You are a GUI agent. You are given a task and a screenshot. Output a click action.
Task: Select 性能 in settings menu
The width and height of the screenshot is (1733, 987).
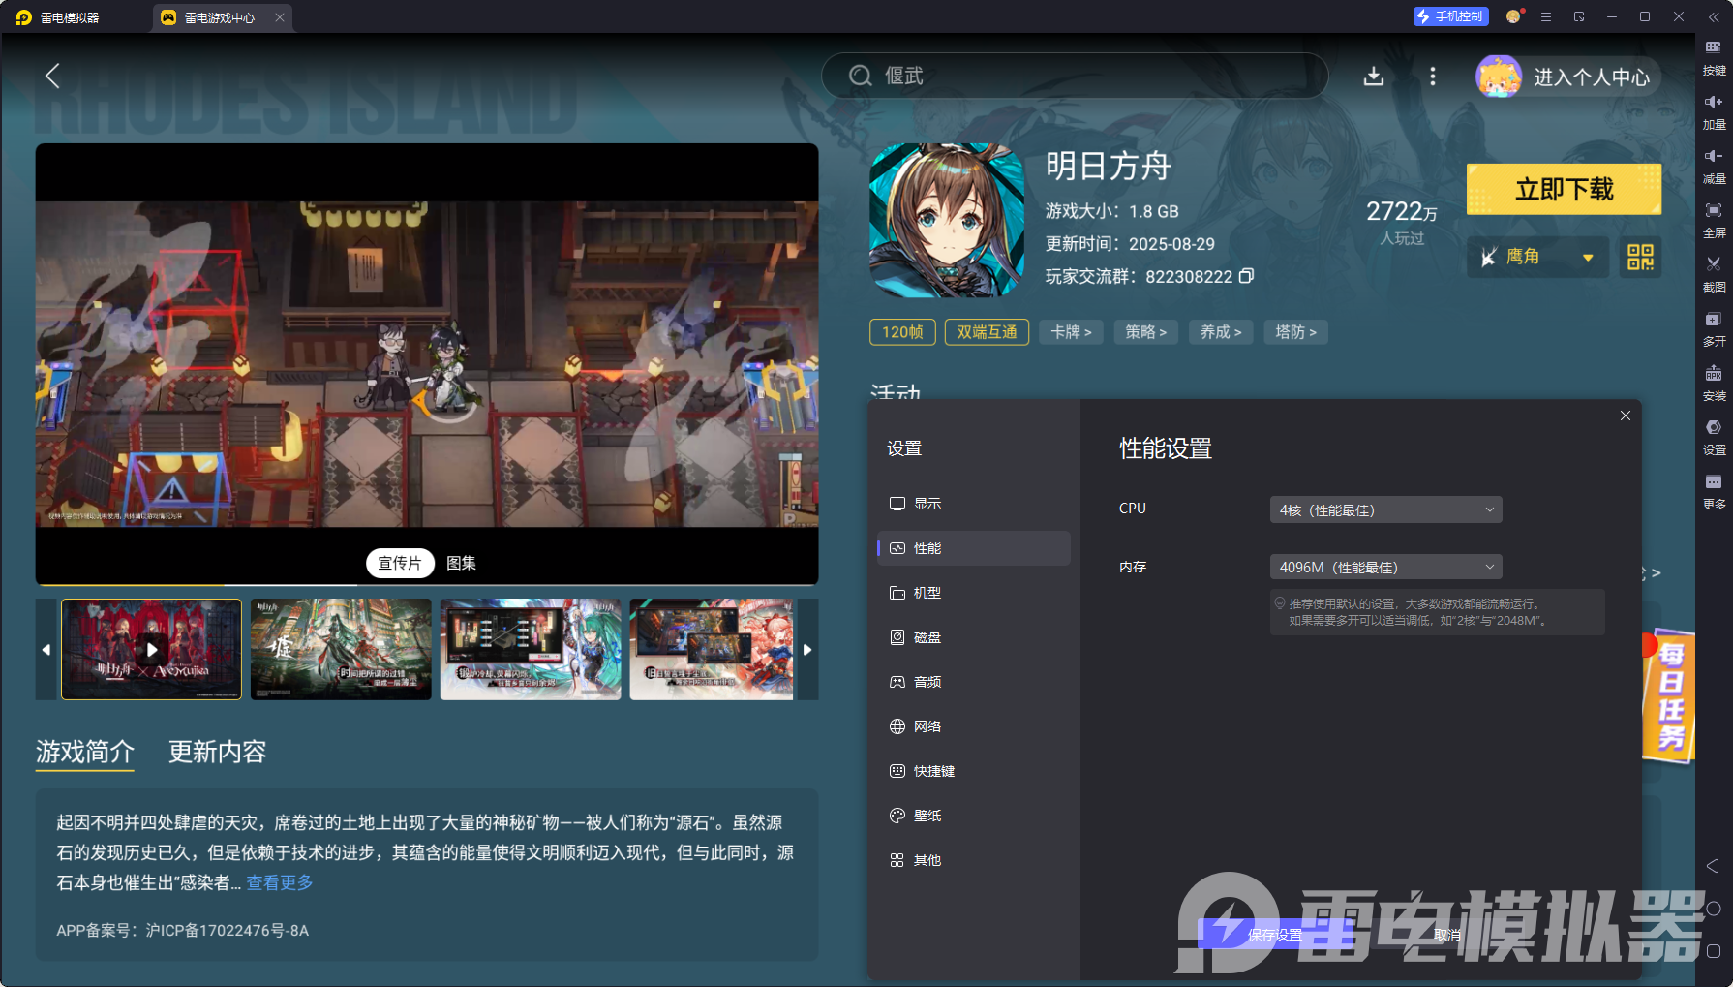(974, 548)
